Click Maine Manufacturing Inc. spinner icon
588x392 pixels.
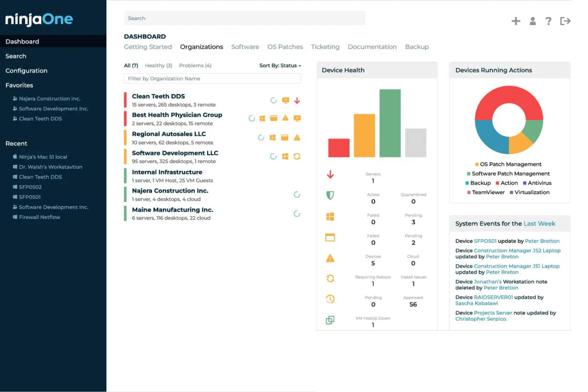[x=297, y=214]
